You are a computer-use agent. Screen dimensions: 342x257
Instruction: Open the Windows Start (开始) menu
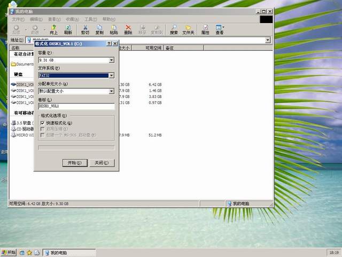[9, 252]
